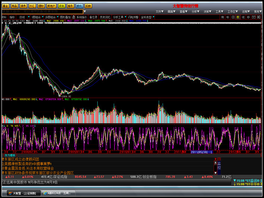
Task: Open the 外汇 (Forex) category button
Action: (x=32, y=6)
